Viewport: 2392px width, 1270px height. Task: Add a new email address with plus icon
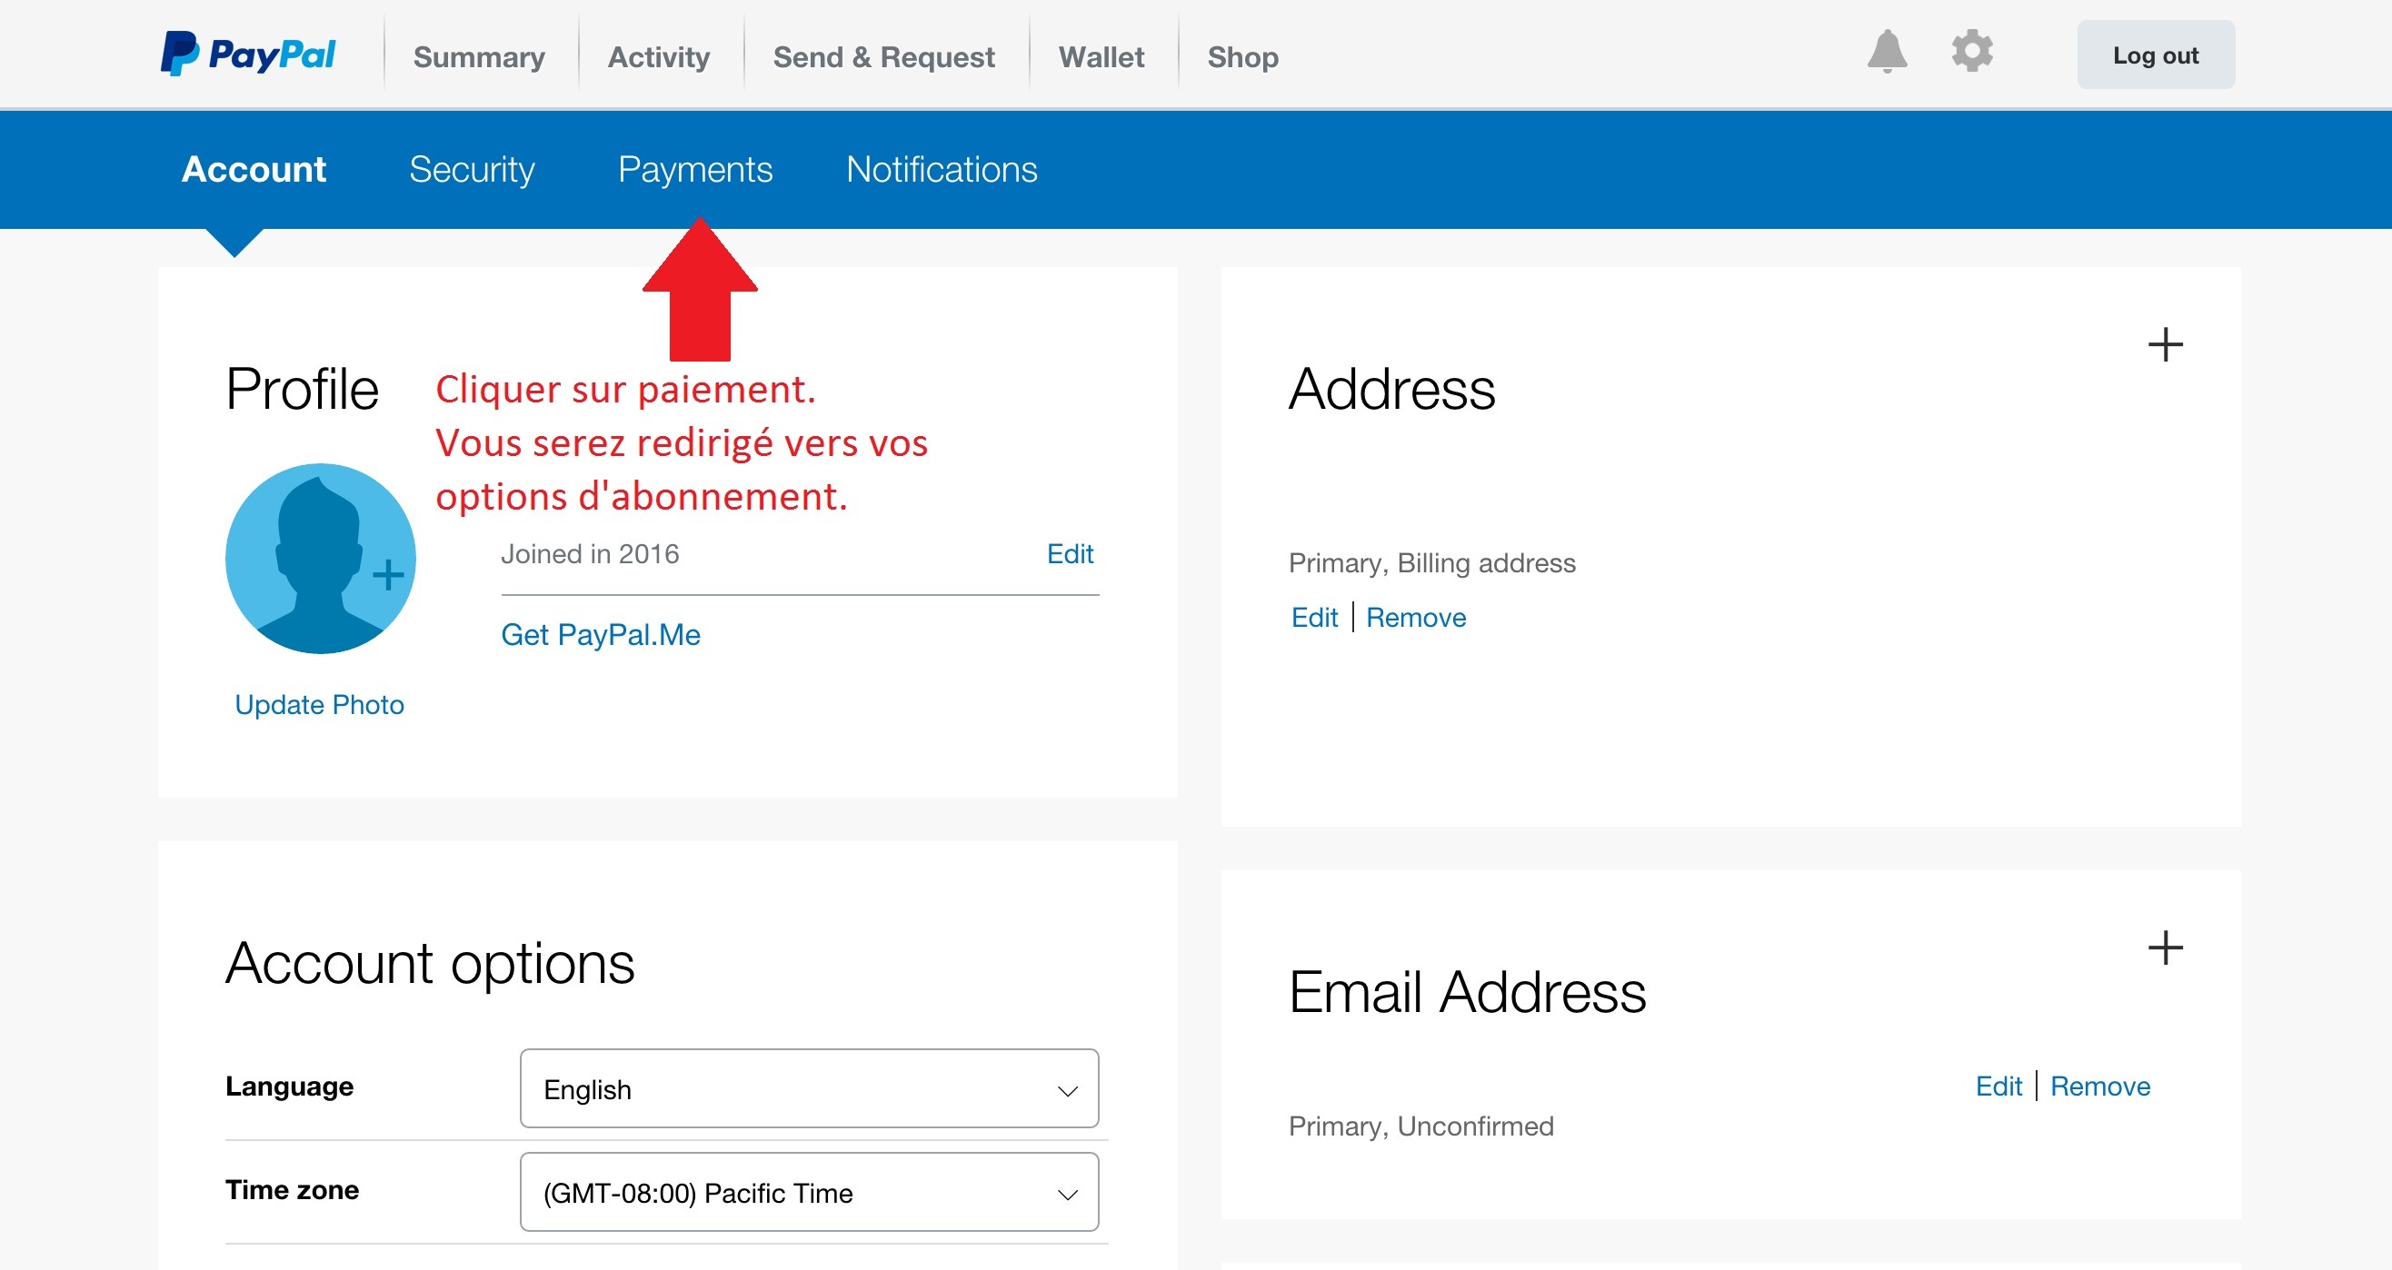tap(2165, 948)
